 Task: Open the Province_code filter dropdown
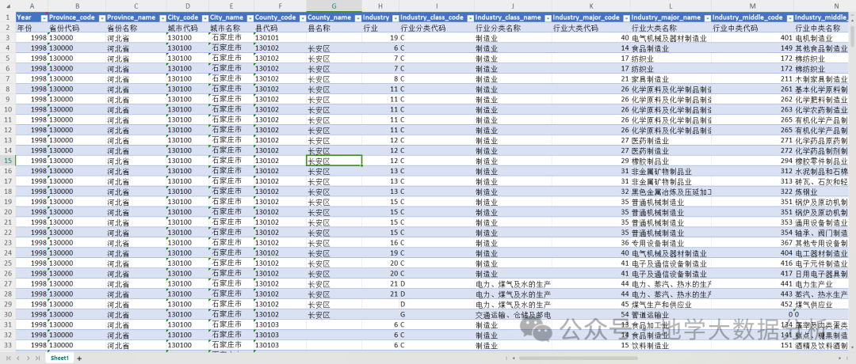click(x=101, y=17)
